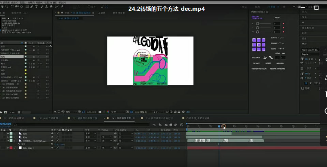
Task: Click the CONVERT TO SHAPE button
Action: pyautogui.click(x=259, y=69)
